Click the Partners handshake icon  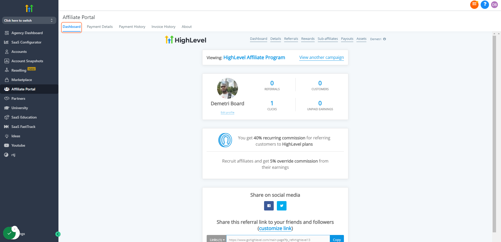pyautogui.click(x=7, y=98)
